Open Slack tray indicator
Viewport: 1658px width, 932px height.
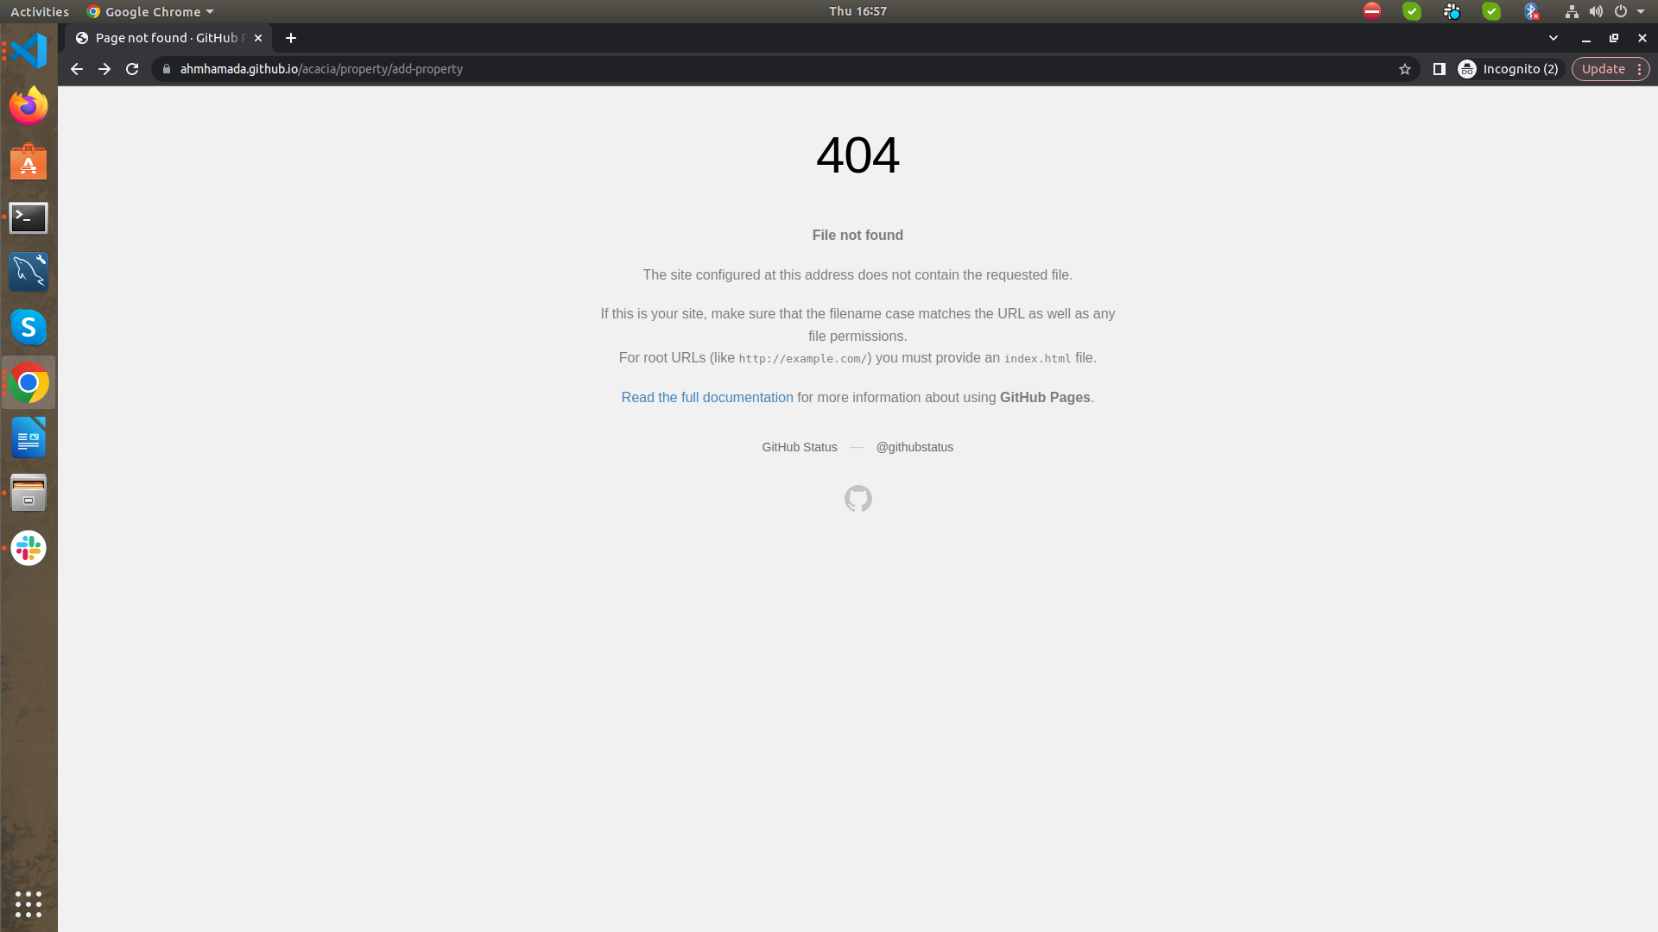tap(1452, 11)
